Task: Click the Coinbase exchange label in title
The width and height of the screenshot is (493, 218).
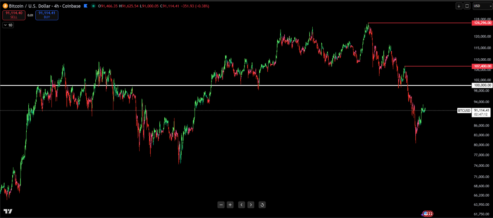Action: [71, 6]
